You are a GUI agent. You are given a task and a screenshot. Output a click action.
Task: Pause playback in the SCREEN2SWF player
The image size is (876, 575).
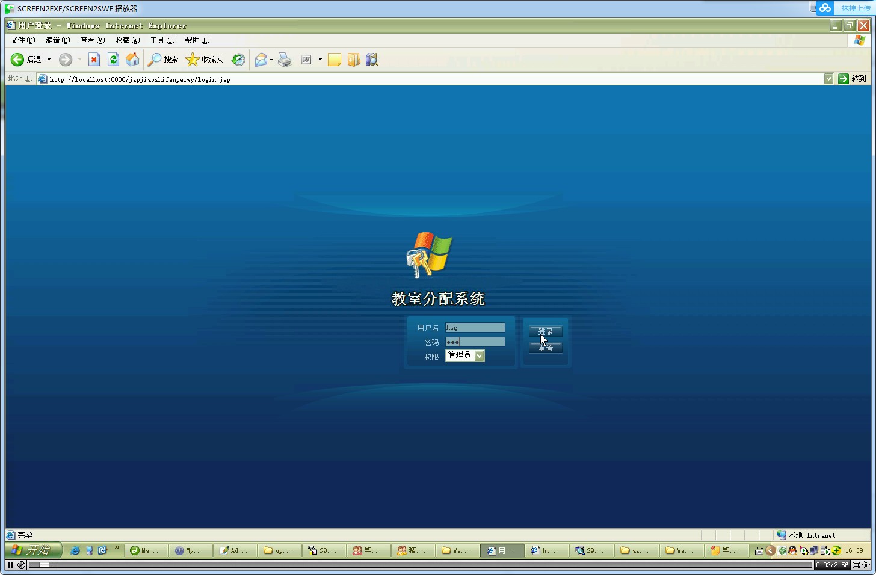[10, 565]
